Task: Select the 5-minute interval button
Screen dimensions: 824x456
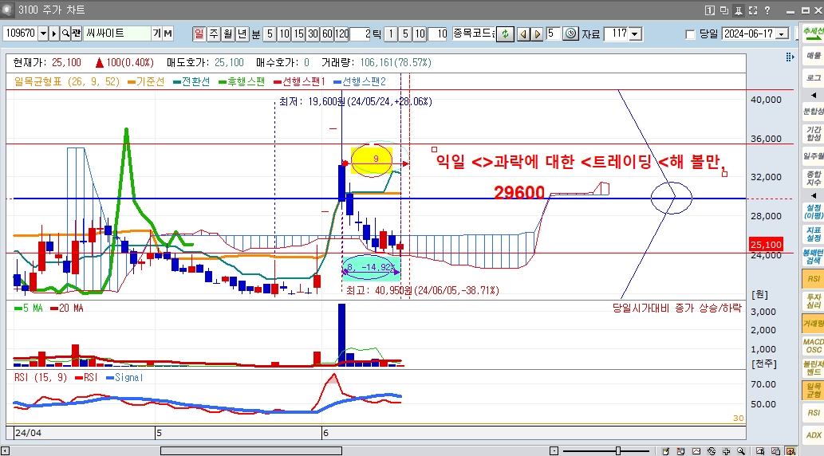Action: click(269, 34)
